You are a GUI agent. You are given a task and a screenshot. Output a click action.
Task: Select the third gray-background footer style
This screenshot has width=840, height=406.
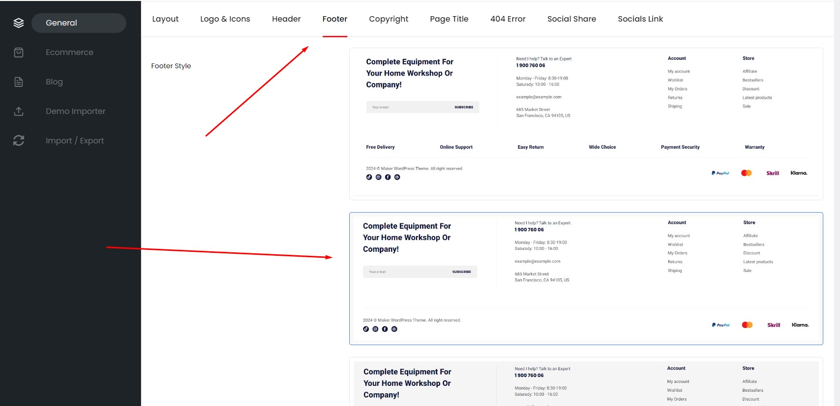click(x=586, y=382)
